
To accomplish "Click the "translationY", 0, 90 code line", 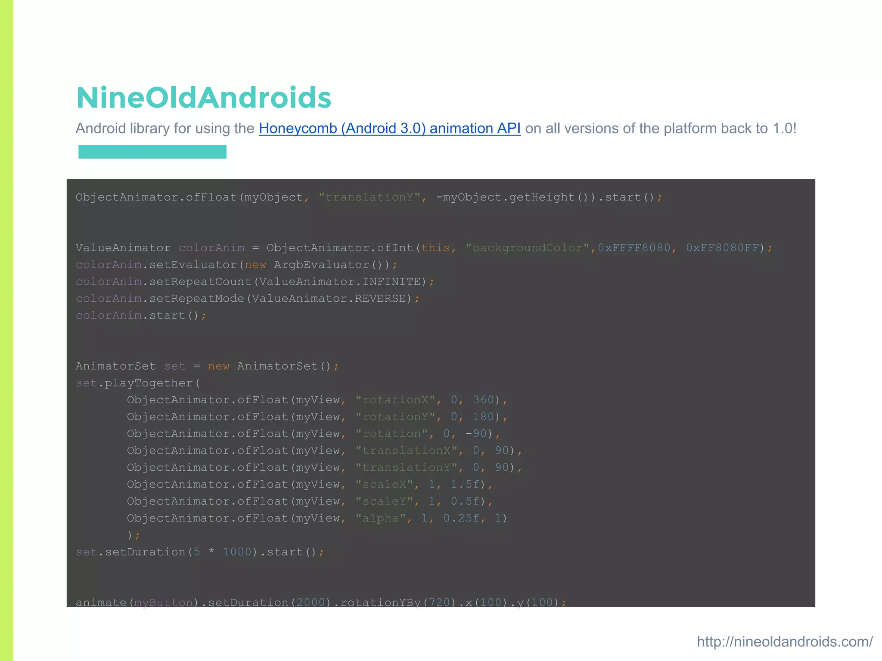I will (325, 467).
